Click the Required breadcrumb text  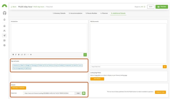point(49,7)
